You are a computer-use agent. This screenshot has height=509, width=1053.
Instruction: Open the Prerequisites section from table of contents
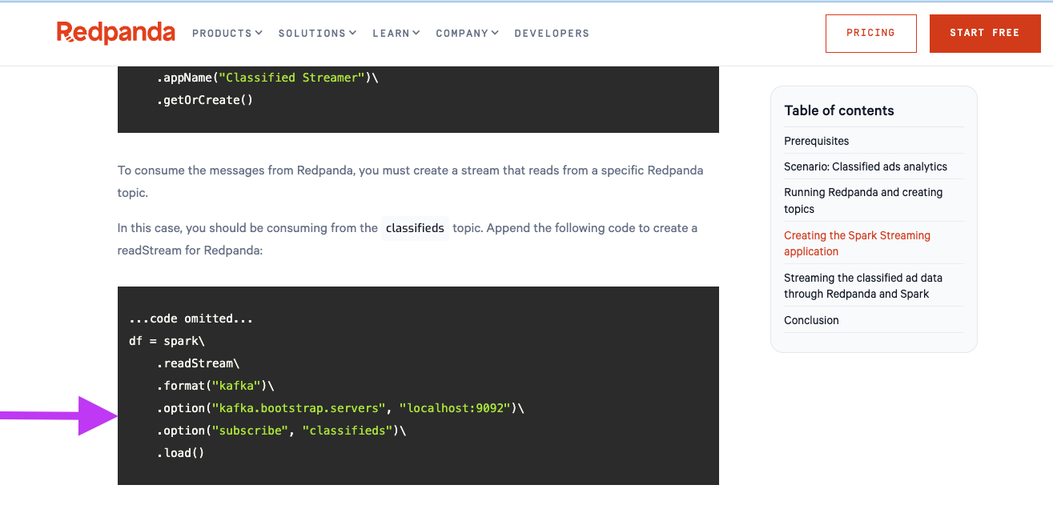(x=816, y=141)
